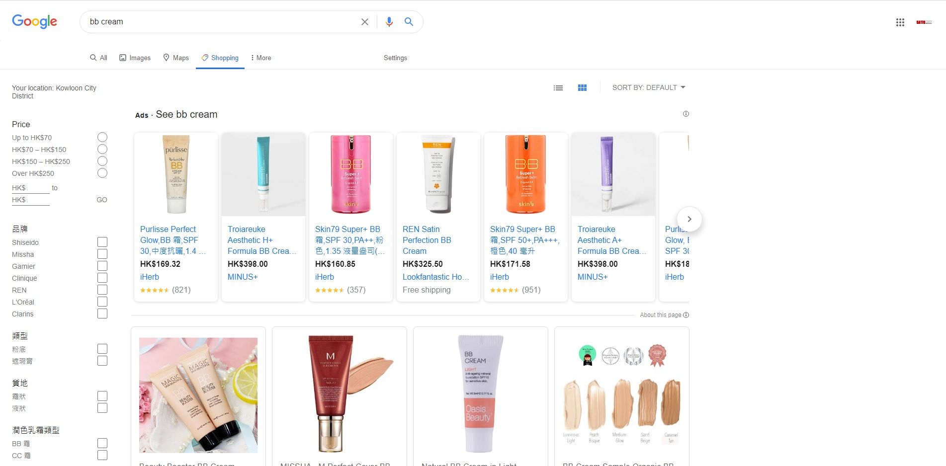
Task: Check the L'Oréal brand filter
Action: coord(102,302)
